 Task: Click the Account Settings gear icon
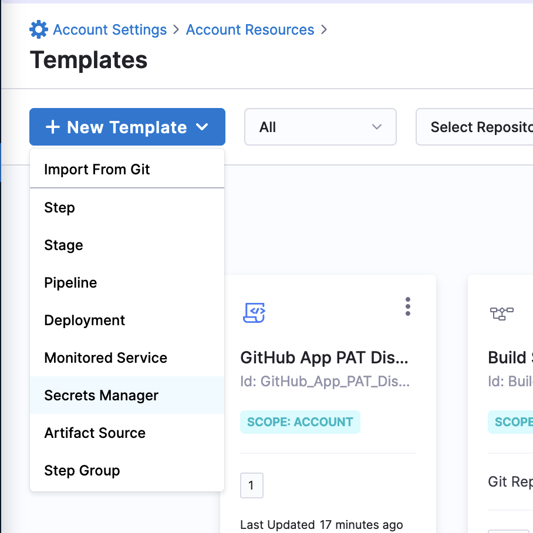pyautogui.click(x=39, y=30)
